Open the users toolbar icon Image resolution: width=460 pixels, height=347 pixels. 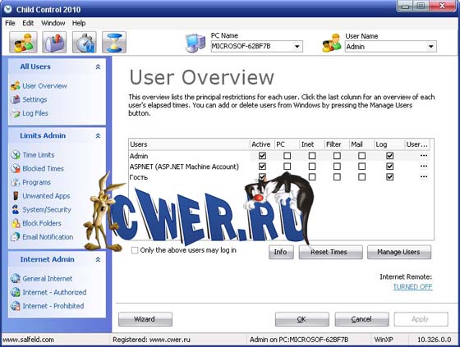tap(23, 43)
